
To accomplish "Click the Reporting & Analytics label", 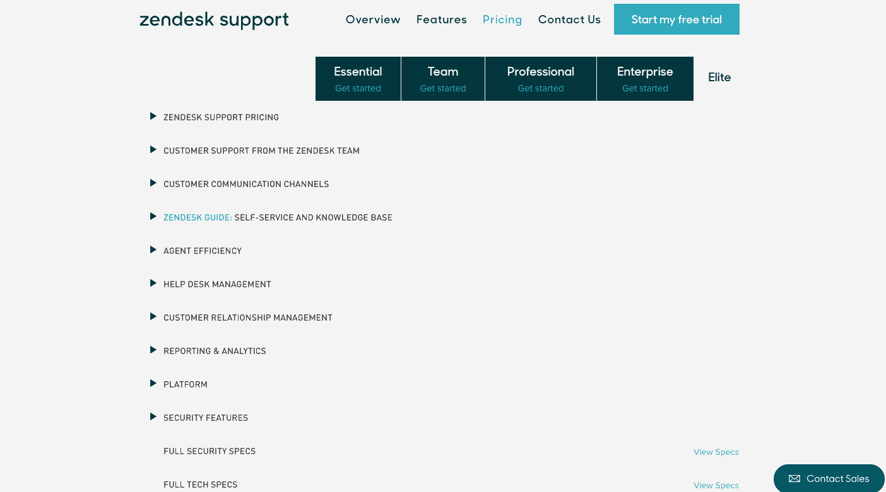I will (x=215, y=352).
